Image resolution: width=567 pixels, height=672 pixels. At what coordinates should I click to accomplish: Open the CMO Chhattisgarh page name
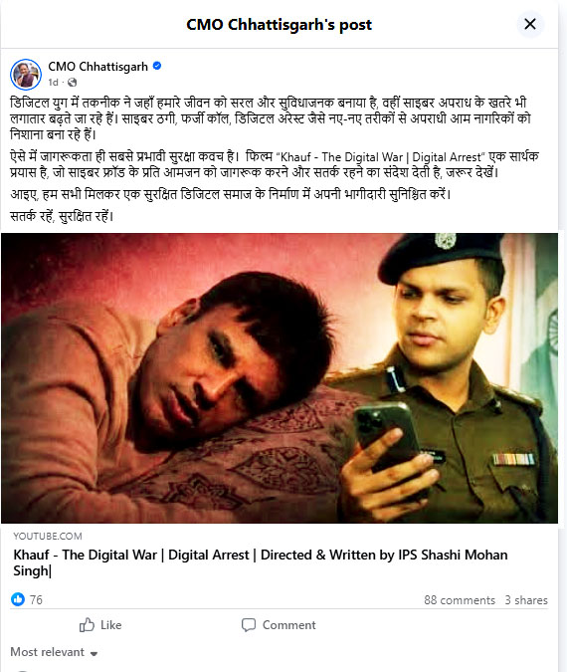97,67
